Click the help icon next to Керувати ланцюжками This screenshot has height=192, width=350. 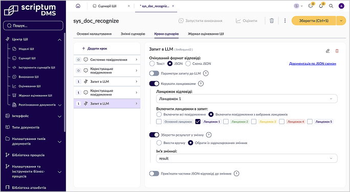201,84
